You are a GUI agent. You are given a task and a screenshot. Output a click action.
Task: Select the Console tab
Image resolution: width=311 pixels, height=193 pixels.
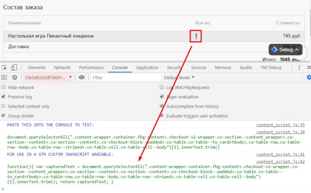(x=120, y=68)
